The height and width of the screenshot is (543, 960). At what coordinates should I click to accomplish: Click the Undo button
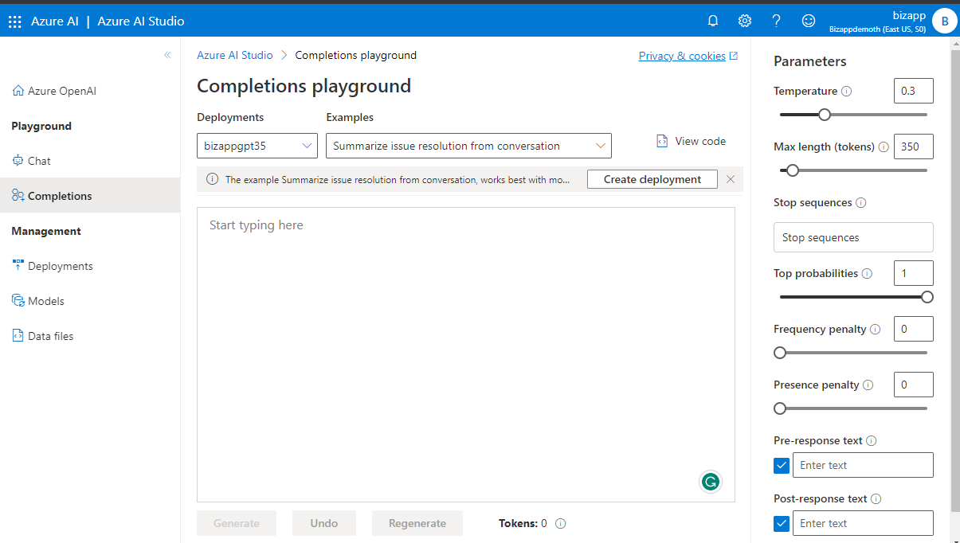(x=324, y=523)
